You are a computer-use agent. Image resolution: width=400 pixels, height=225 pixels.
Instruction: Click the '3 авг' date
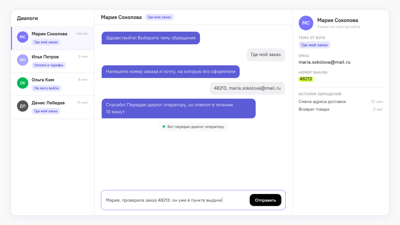[378, 109]
